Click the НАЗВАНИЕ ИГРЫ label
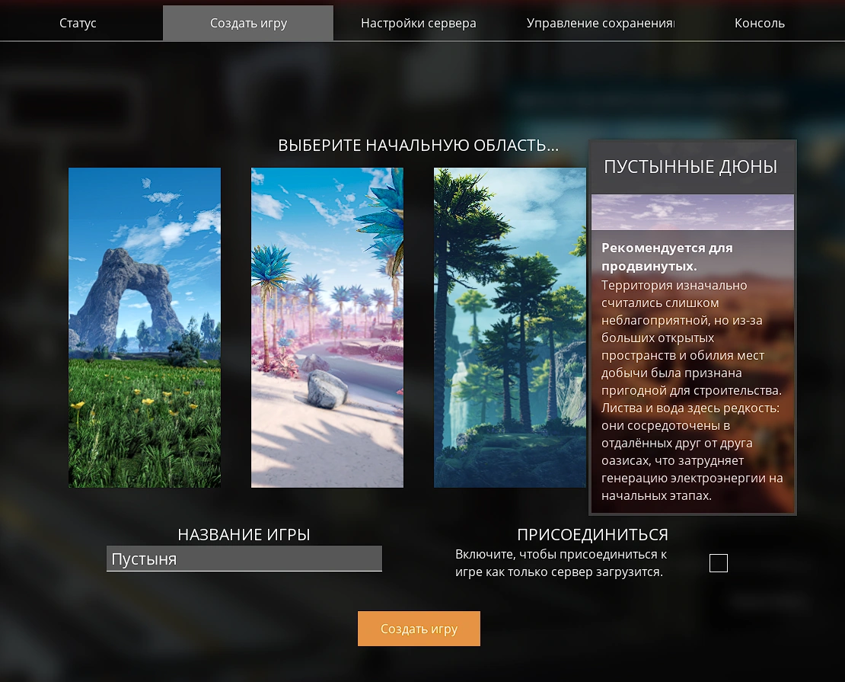The image size is (845, 682). point(244,534)
